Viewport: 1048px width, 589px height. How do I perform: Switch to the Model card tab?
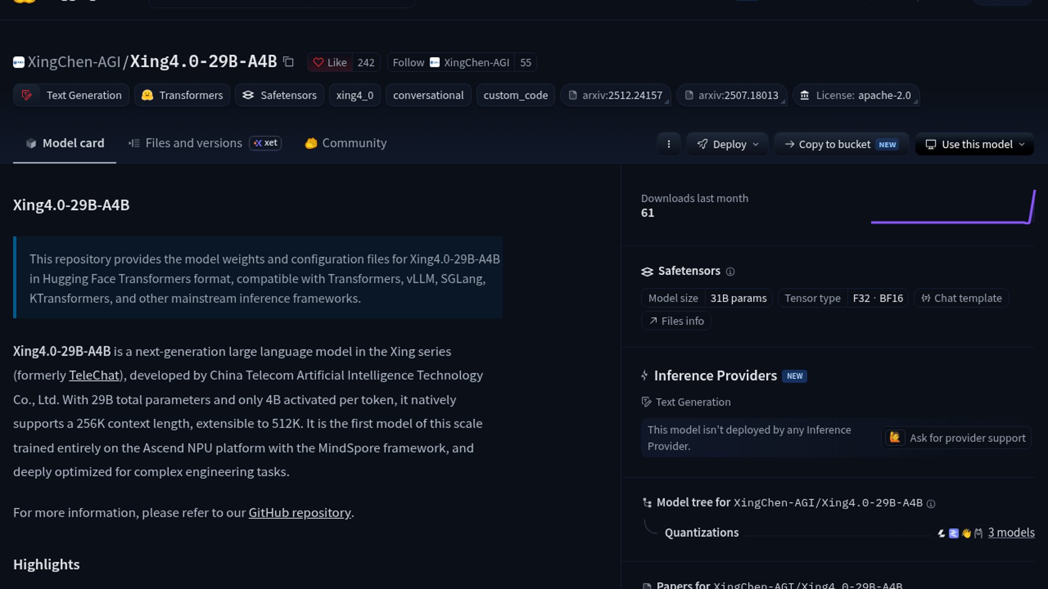pyautogui.click(x=64, y=143)
